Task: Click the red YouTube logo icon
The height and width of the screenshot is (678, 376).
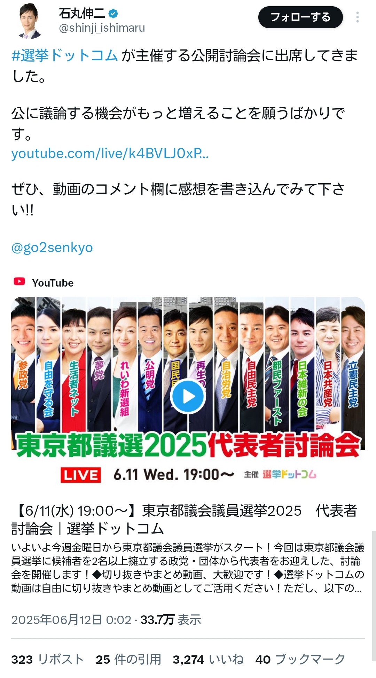Action: 19,281
